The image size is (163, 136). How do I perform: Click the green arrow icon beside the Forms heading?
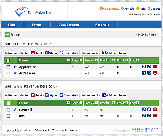click(x=7, y=35)
